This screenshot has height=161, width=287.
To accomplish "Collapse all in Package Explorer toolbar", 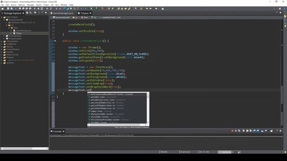I will pos(27,13).
